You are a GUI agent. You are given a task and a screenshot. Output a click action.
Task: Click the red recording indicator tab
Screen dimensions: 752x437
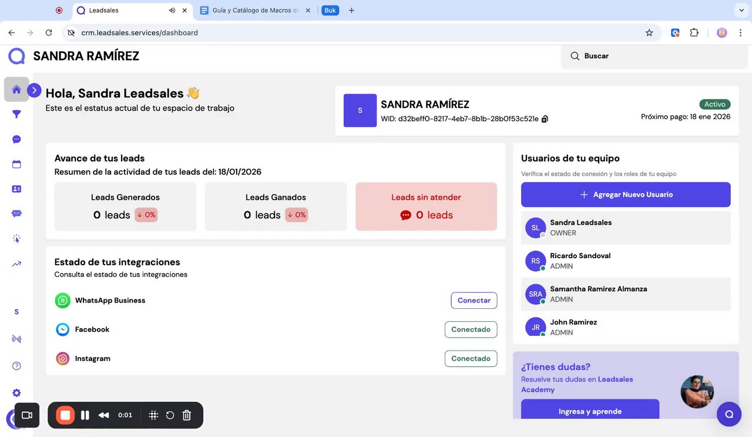[59, 10]
